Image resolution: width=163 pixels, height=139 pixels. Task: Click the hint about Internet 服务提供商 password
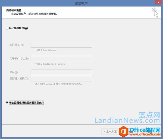[58, 84]
